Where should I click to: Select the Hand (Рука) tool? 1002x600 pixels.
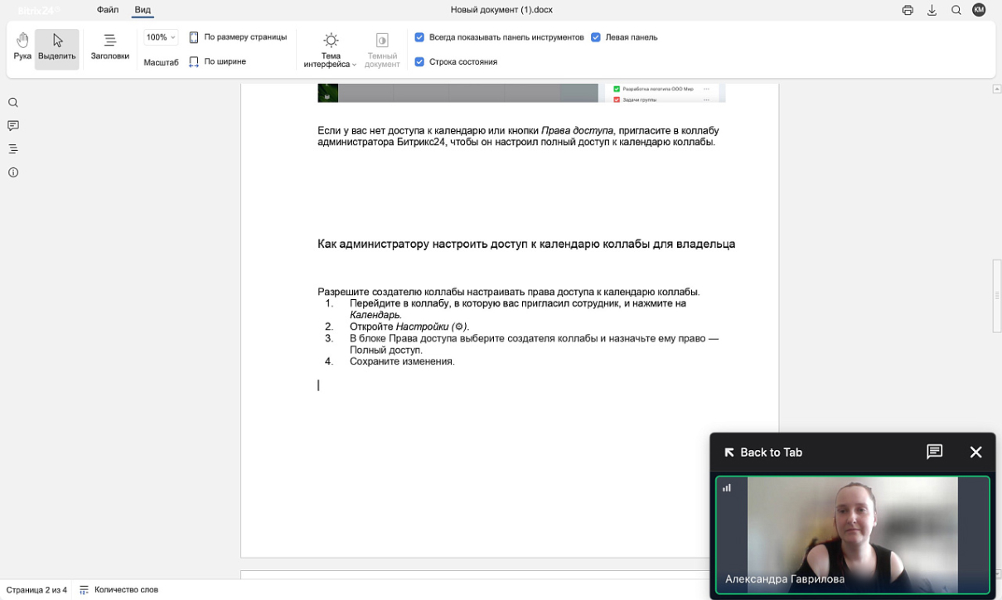point(22,47)
